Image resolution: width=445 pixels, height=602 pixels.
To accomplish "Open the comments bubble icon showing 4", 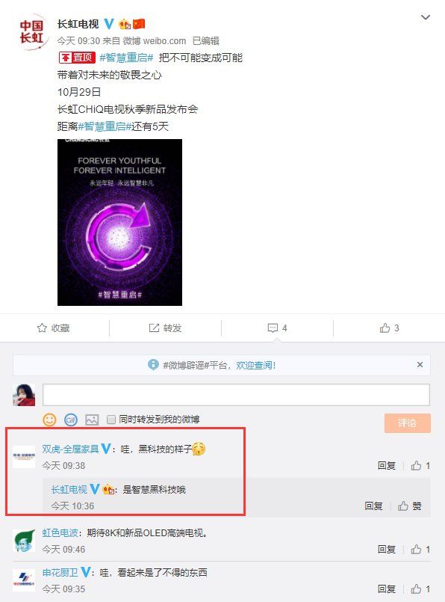I will click(x=273, y=328).
